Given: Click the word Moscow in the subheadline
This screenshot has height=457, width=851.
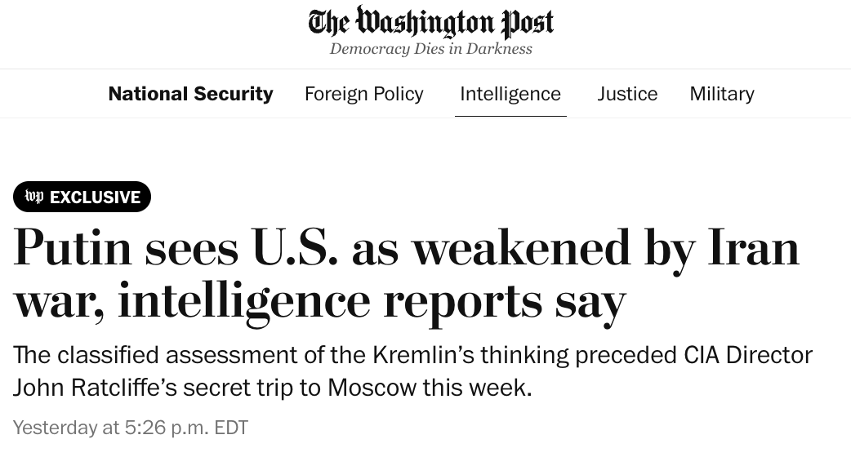Looking at the screenshot, I should tap(372, 388).
